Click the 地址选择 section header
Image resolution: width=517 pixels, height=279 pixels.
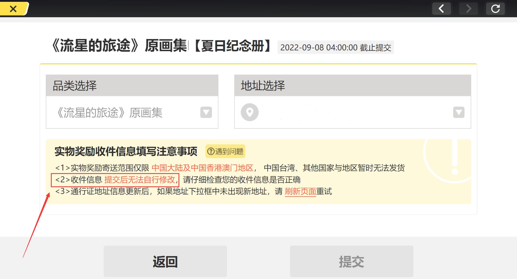point(352,86)
